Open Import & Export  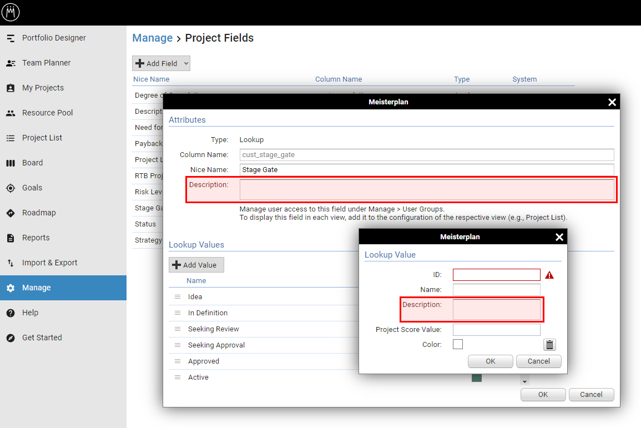49,263
